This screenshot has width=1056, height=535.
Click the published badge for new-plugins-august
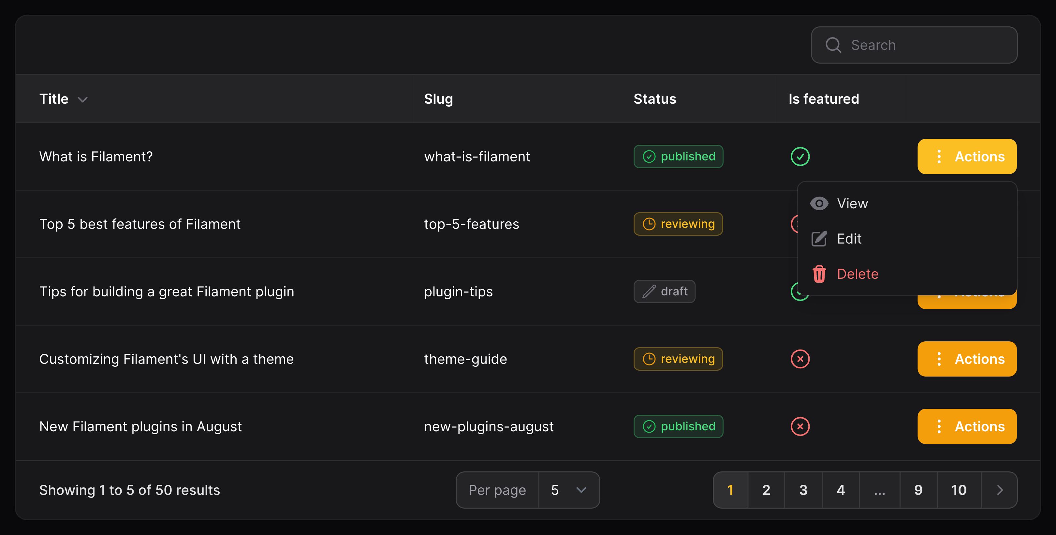pyautogui.click(x=678, y=426)
